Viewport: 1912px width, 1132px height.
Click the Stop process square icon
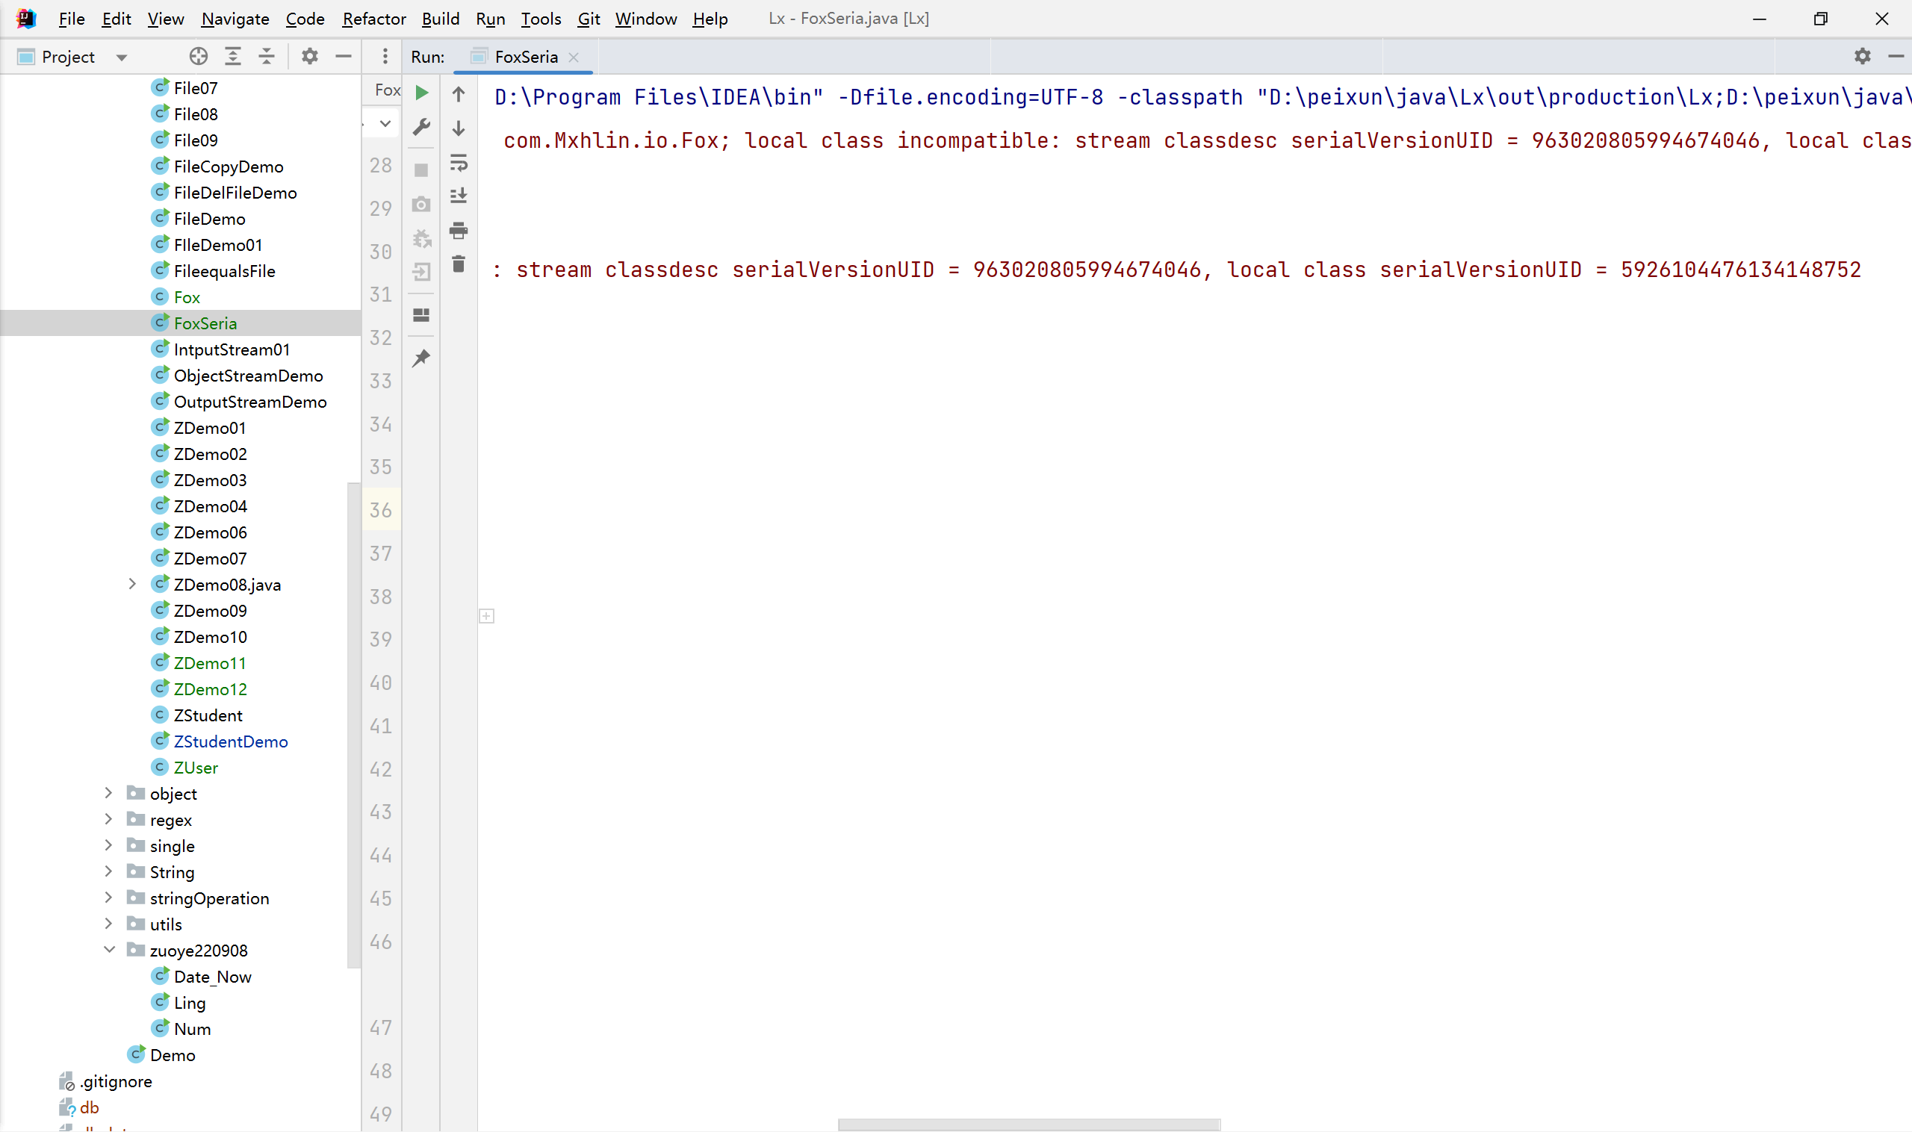click(x=421, y=170)
